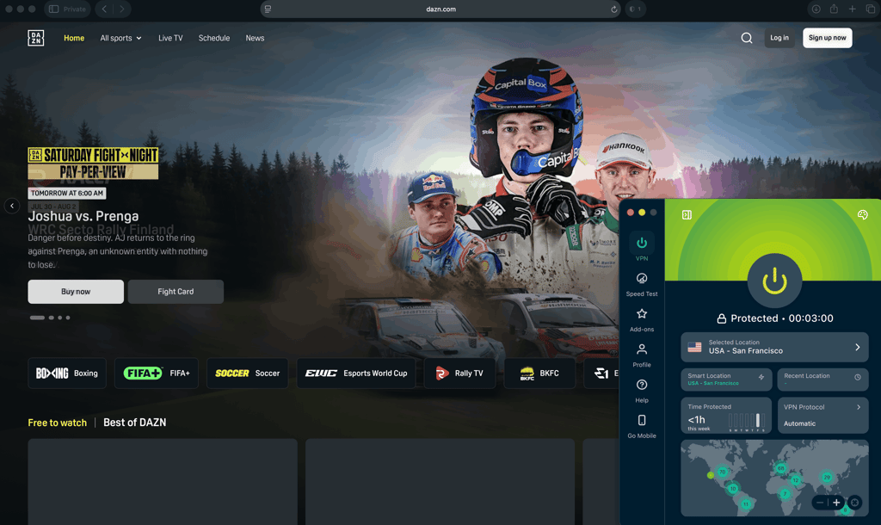Go forward in Safari
Screen dimensions: 881x525
coord(122,9)
